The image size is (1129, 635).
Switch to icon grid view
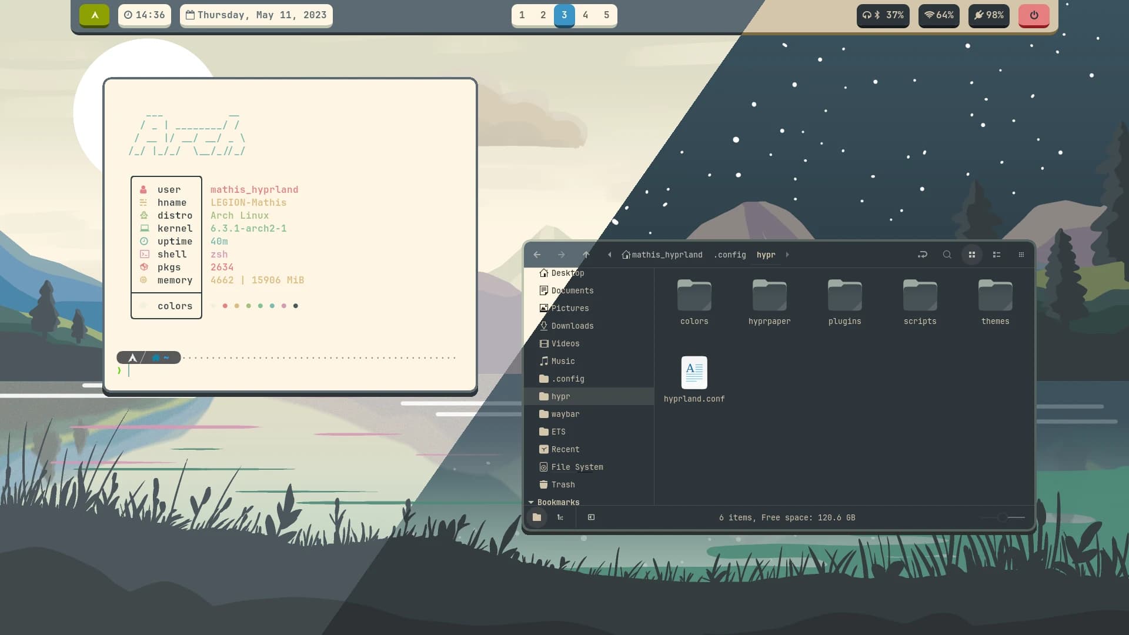click(x=971, y=255)
